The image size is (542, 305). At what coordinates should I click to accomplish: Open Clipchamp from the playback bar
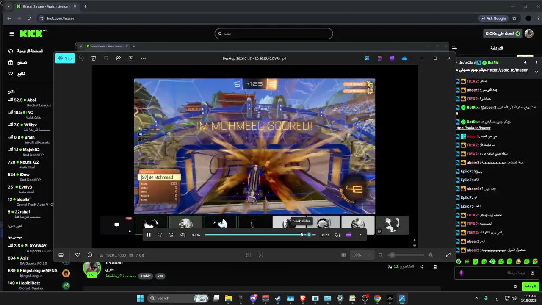[x=348, y=235]
